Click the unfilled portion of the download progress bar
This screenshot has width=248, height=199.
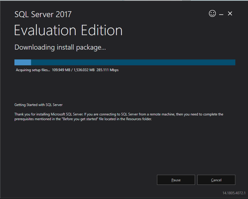(133, 62)
